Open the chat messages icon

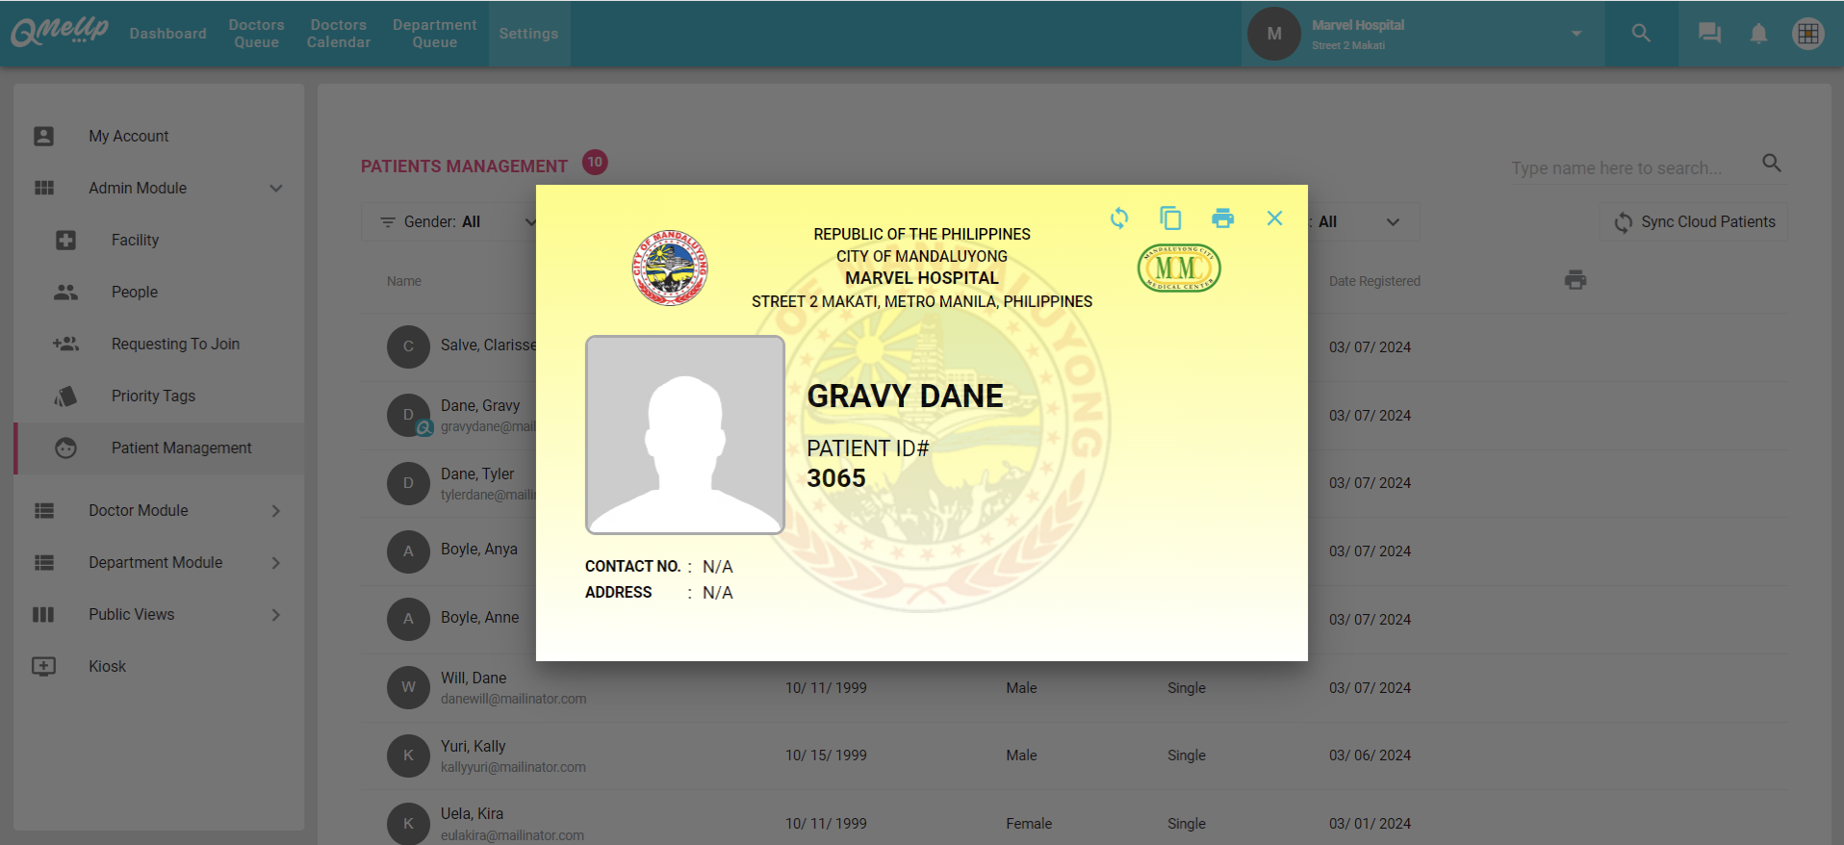(1709, 34)
